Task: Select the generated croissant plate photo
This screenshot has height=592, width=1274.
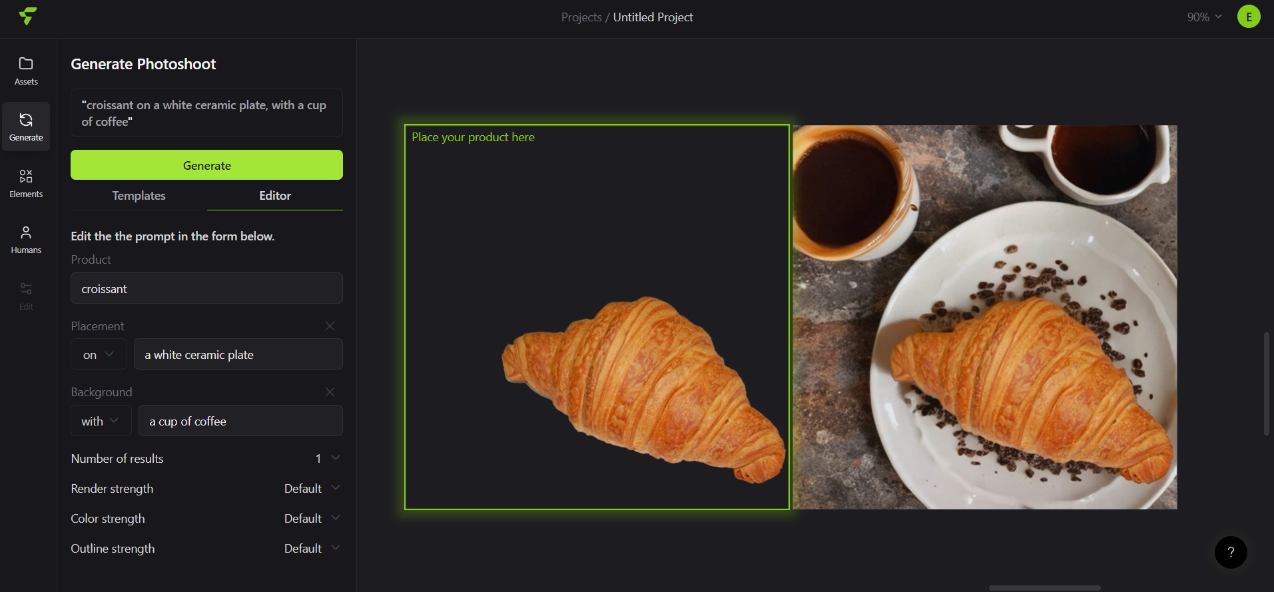Action: [985, 317]
